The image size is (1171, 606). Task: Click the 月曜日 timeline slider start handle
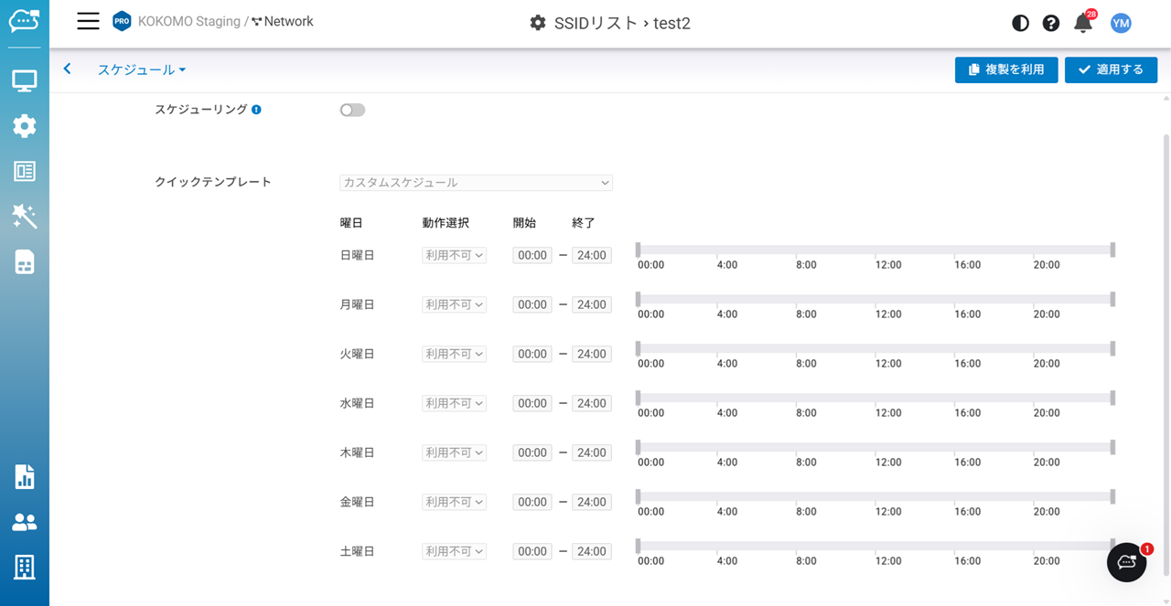point(639,299)
